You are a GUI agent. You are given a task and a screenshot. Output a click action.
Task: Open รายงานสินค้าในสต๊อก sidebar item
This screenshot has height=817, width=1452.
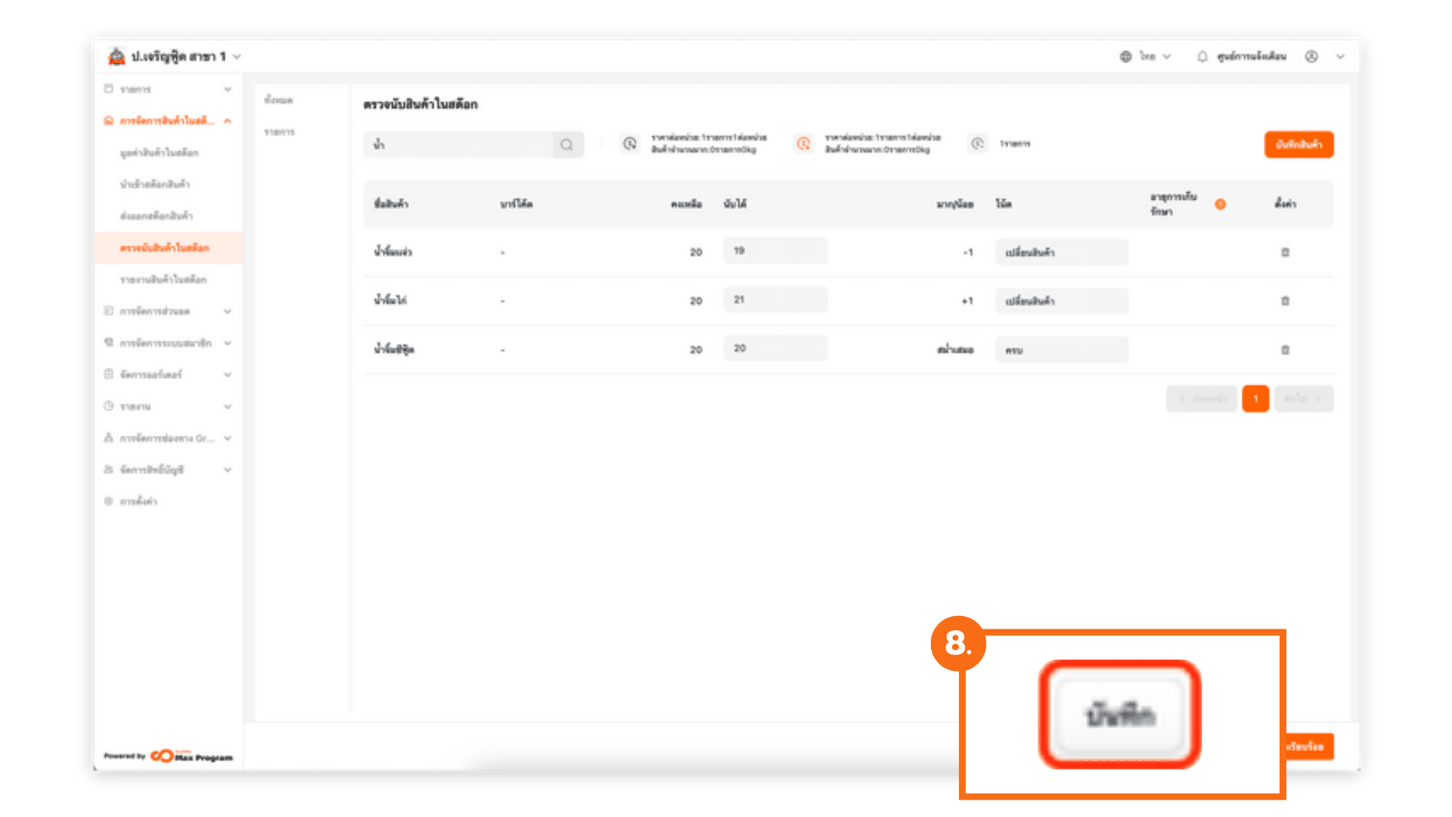(x=163, y=279)
